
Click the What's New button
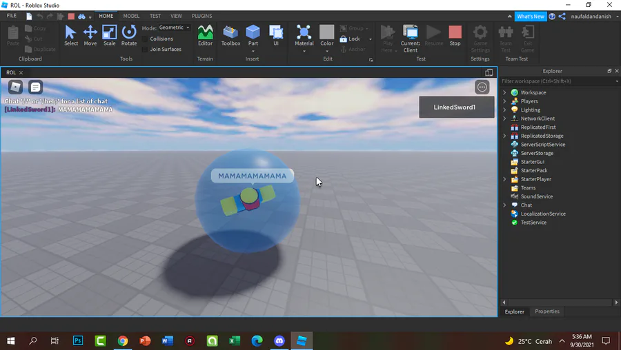(x=531, y=17)
